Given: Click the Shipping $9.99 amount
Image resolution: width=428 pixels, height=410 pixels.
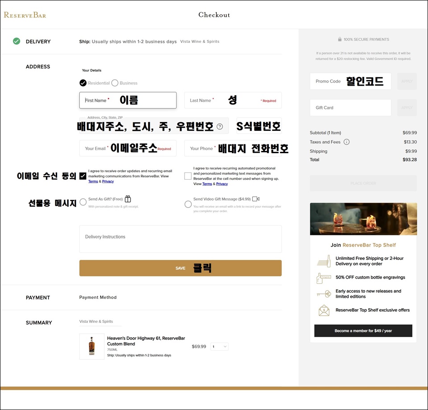Looking at the screenshot, I should [x=411, y=151].
